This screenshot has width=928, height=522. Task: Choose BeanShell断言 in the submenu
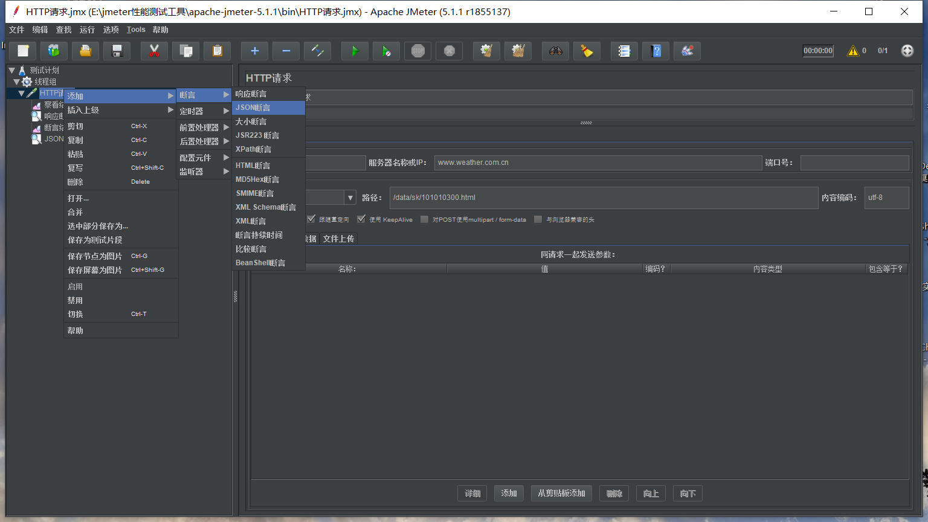269,263
